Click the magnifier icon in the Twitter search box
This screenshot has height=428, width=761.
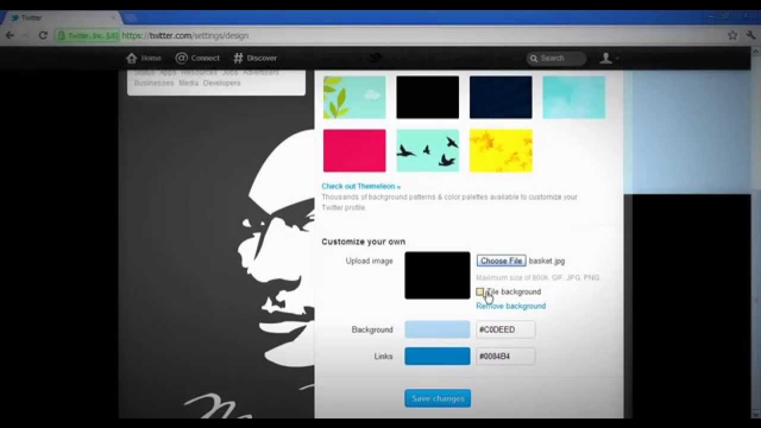coord(534,58)
